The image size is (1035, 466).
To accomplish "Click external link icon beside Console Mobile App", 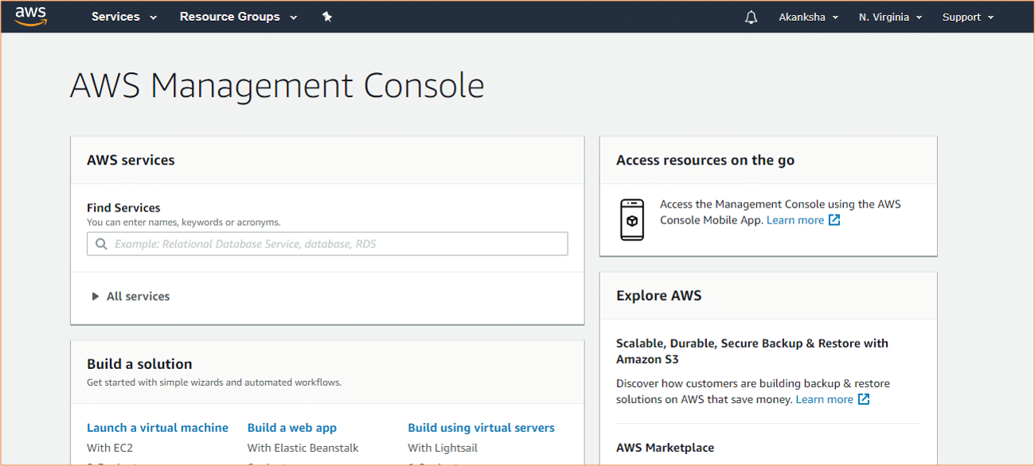I will click(834, 220).
